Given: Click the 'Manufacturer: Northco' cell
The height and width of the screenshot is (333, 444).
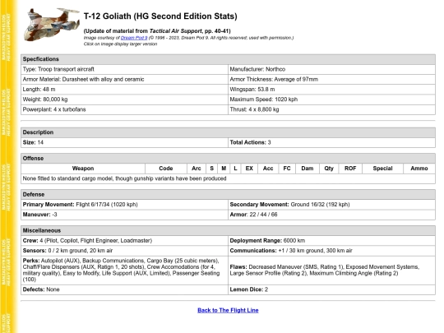Looking at the screenshot, I should pyautogui.click(x=331, y=69).
